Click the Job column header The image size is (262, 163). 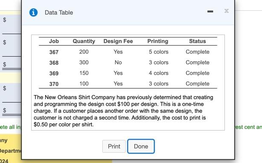[54, 41]
